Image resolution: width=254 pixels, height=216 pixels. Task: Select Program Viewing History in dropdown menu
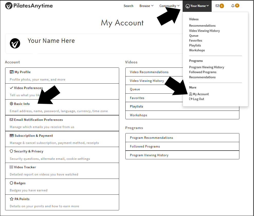207,67
